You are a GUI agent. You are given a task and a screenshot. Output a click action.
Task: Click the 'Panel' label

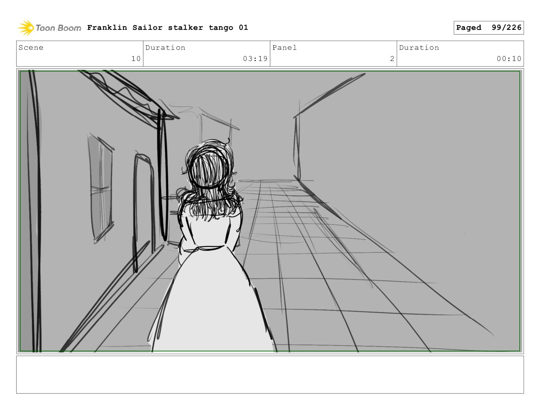(x=285, y=48)
